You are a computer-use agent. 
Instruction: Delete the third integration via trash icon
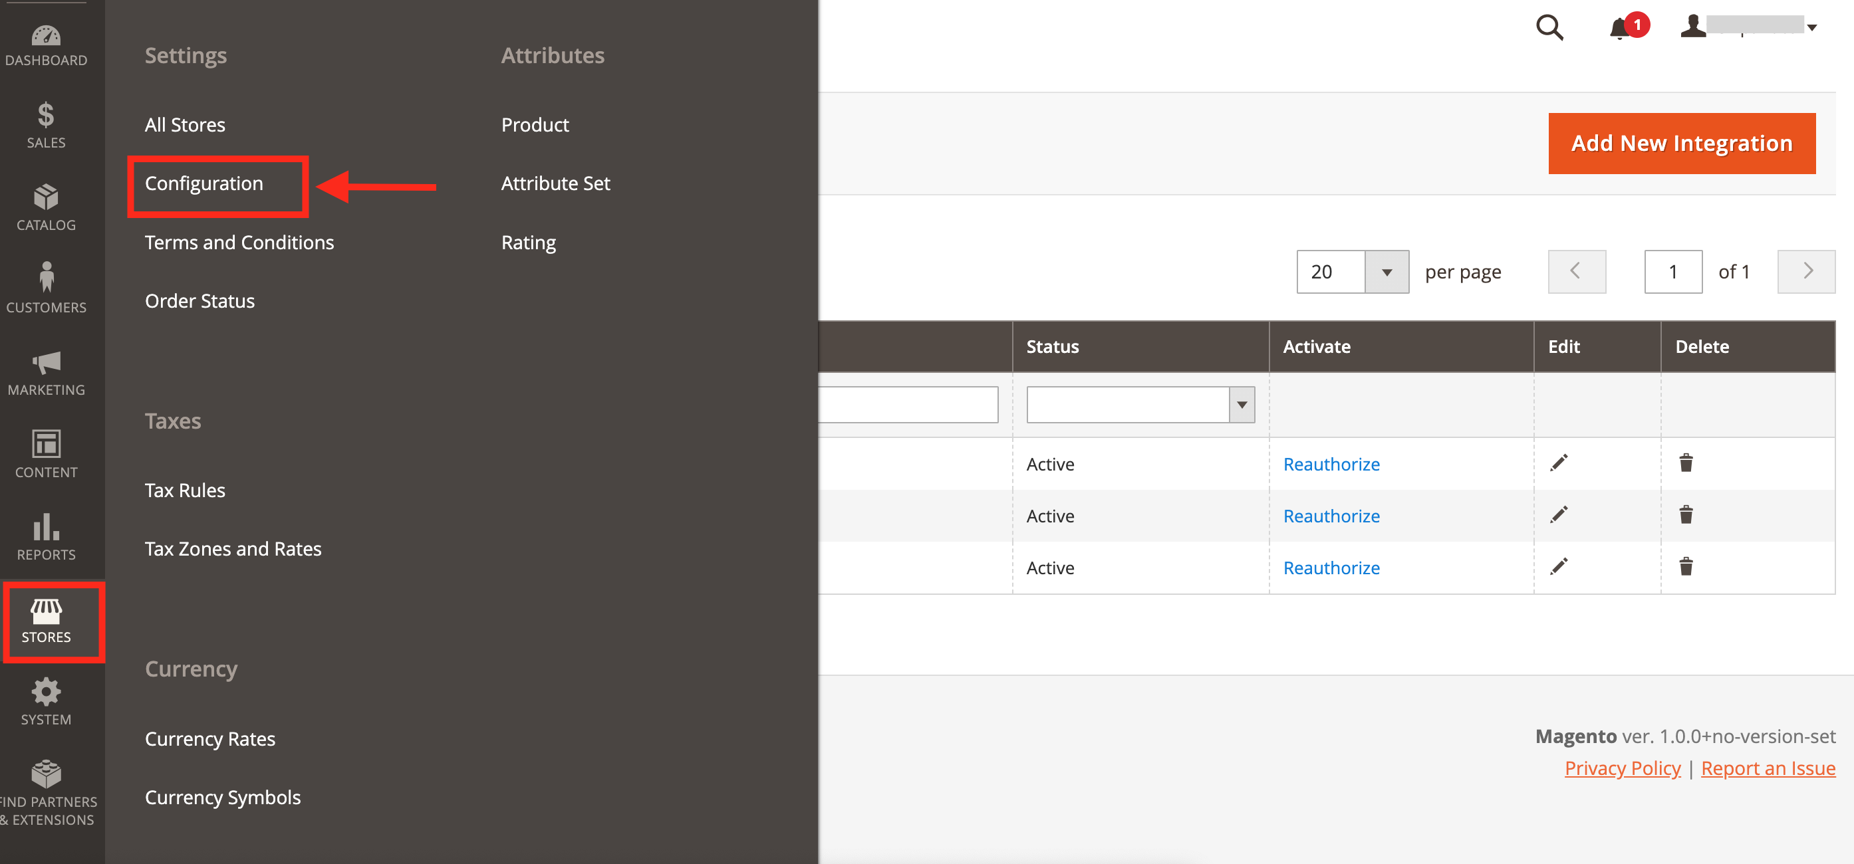(1686, 566)
